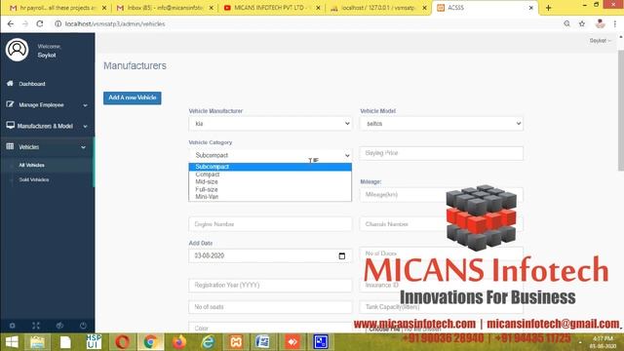Click the Manufacturers & Model monitor icon
The width and height of the screenshot is (624, 351).
point(11,126)
